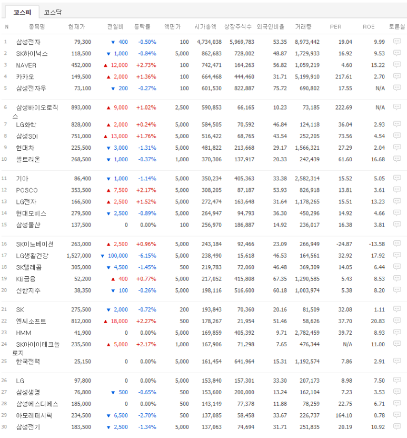Click the 종목명 column header
The width and height of the screenshot is (407, 438).
[37, 26]
